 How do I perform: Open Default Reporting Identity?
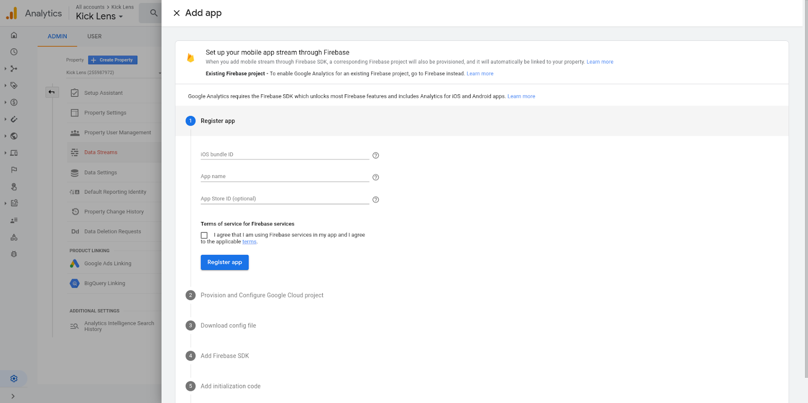click(114, 192)
